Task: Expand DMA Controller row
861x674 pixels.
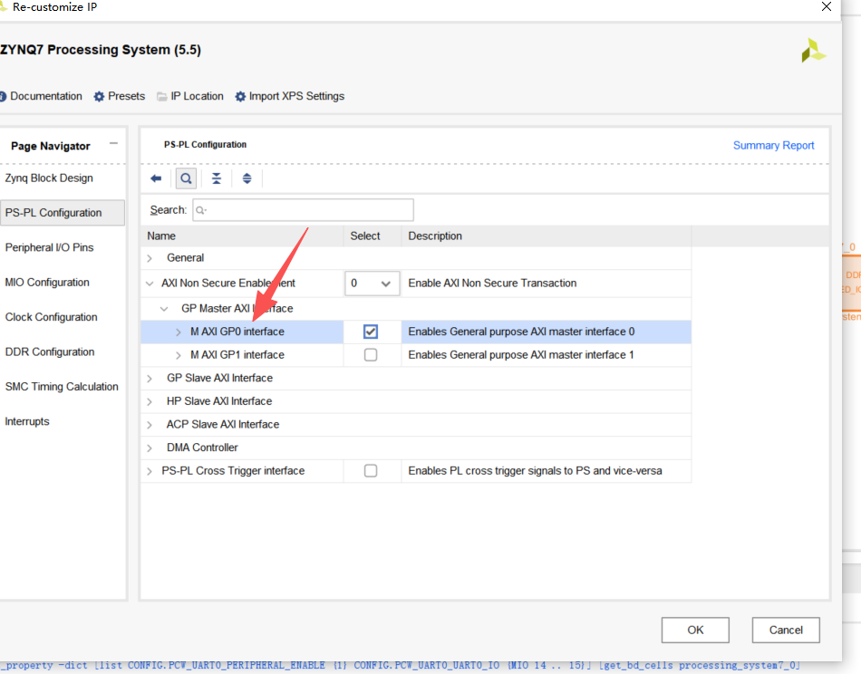Action: (150, 448)
